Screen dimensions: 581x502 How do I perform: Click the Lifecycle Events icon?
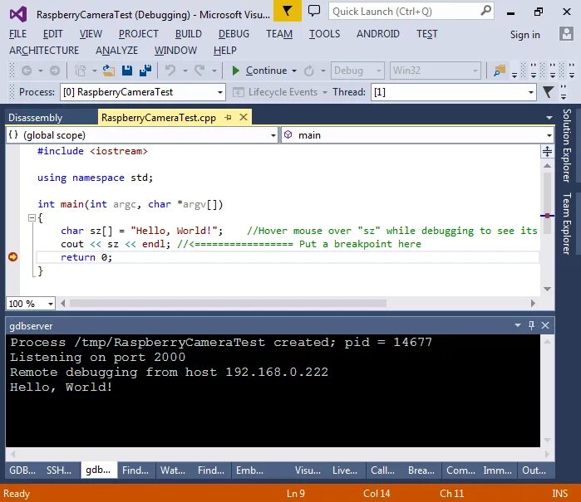pyautogui.click(x=238, y=92)
